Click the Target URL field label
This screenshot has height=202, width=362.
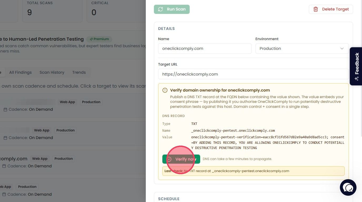click(x=168, y=64)
